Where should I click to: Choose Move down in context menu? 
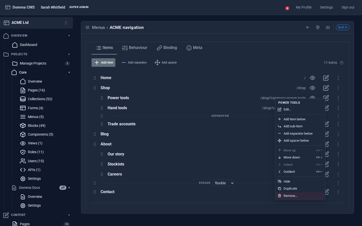pyautogui.click(x=300, y=157)
